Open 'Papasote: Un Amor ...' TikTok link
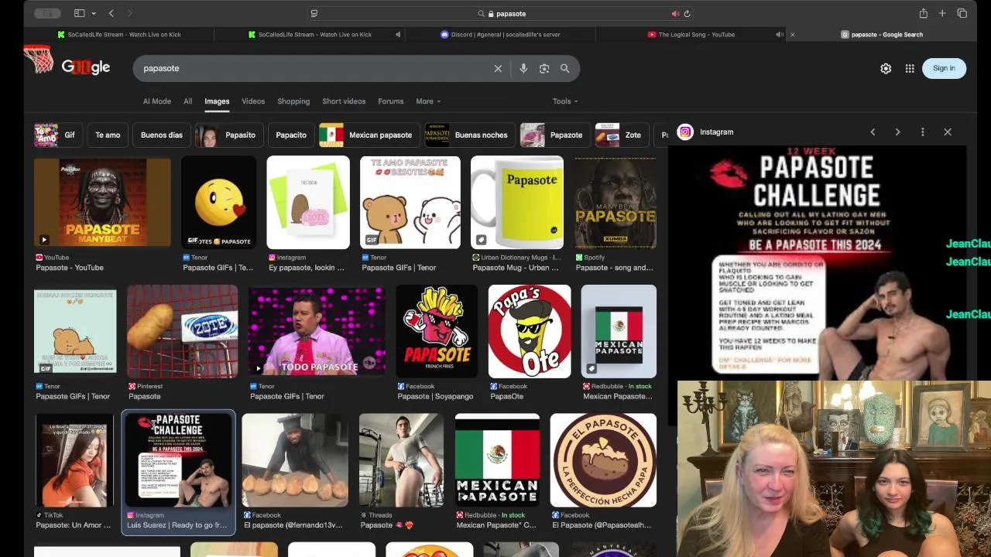The height and width of the screenshot is (557, 991). (x=74, y=525)
